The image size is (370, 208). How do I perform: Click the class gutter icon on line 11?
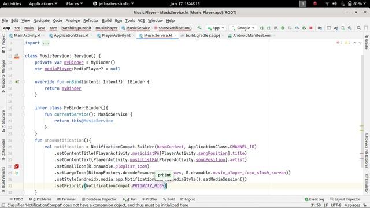tap(17, 56)
